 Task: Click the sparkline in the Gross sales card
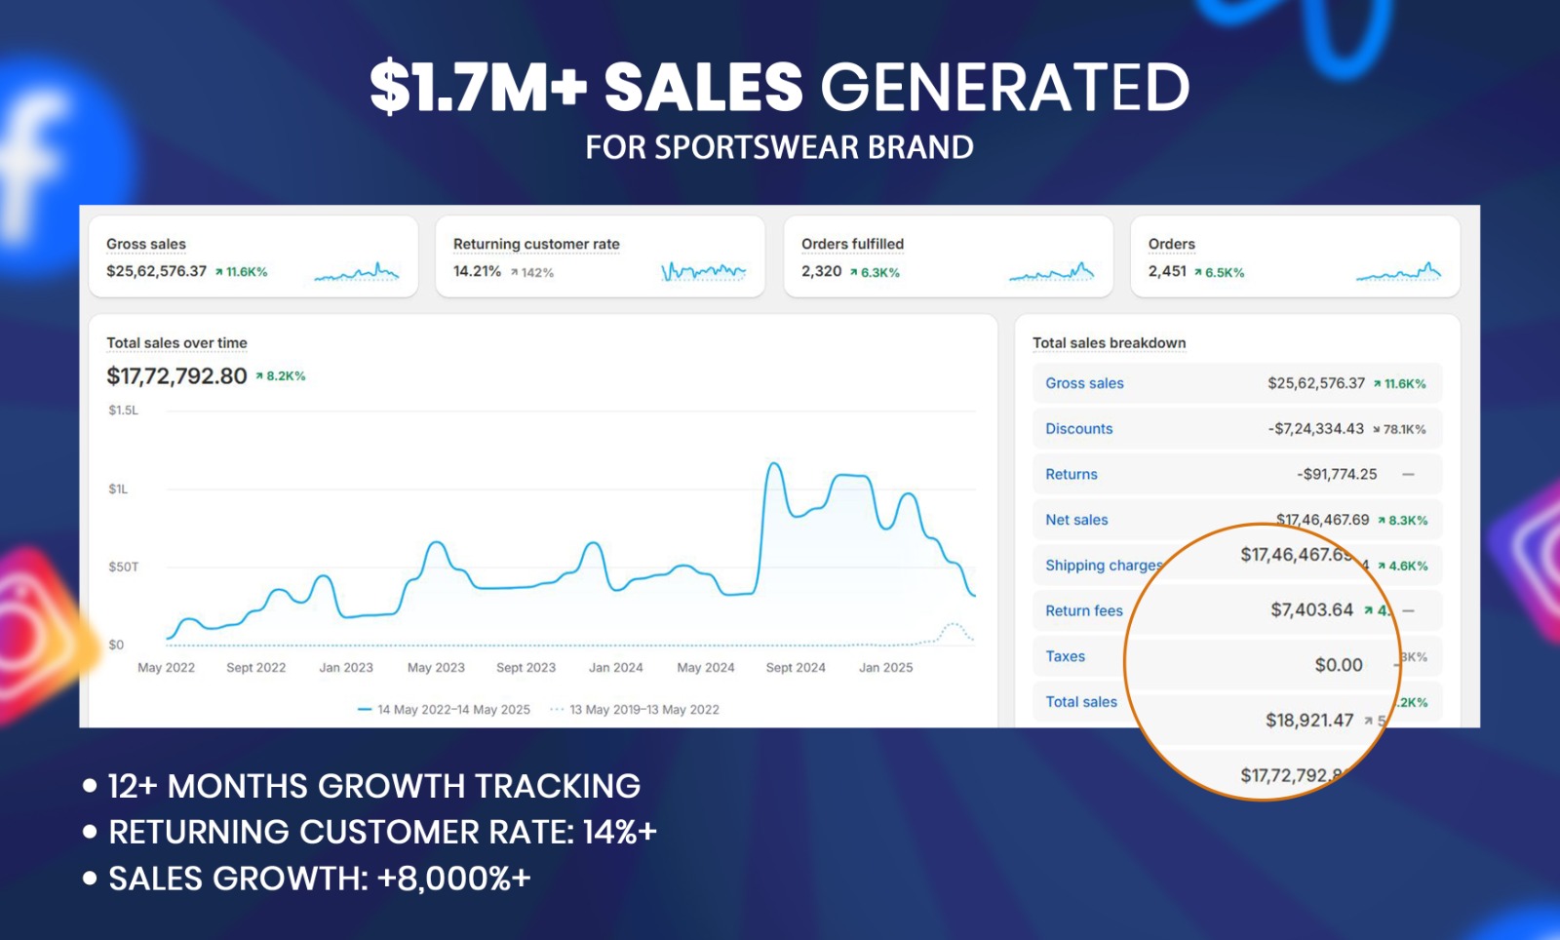[x=357, y=271]
